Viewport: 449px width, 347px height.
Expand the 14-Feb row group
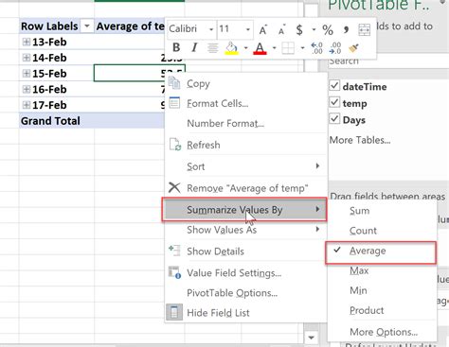27,58
